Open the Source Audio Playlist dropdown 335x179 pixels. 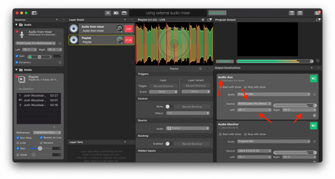point(188,128)
